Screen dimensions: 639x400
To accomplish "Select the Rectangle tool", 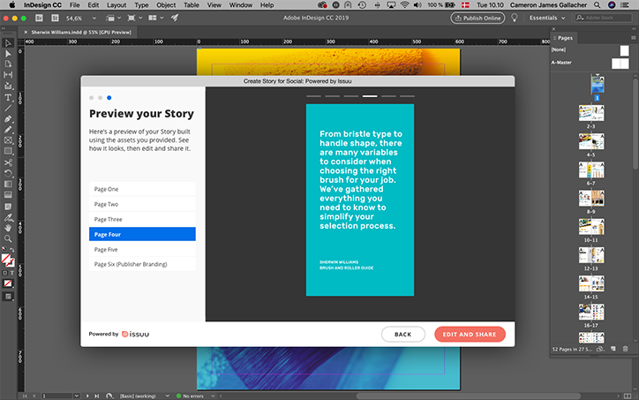I will pos(8,151).
